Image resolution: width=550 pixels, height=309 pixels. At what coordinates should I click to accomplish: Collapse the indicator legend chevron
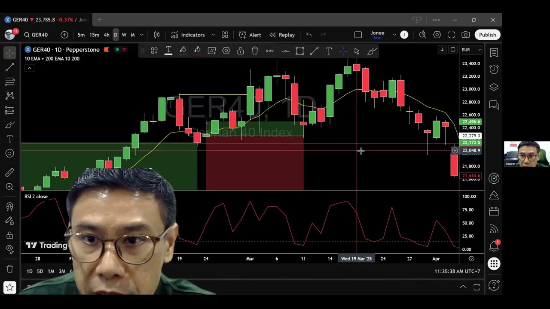pyautogui.click(x=29, y=68)
